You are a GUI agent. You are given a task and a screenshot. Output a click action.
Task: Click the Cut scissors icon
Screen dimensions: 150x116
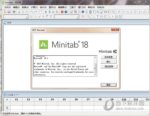19,12
